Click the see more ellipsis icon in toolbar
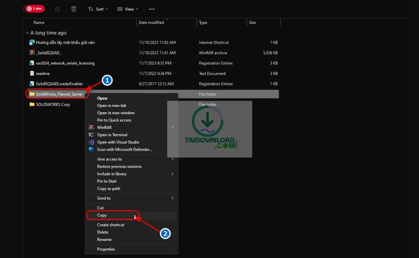 [152, 9]
